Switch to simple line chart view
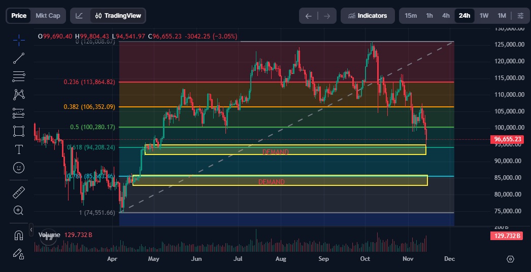Screen dimensions: 531x272 tap(79, 16)
